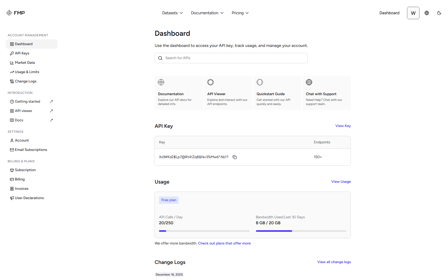The height and width of the screenshot is (280, 448).
Task: Click the View Key link
Action: [x=343, y=126]
